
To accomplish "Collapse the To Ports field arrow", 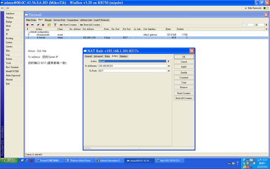I will (169, 71).
